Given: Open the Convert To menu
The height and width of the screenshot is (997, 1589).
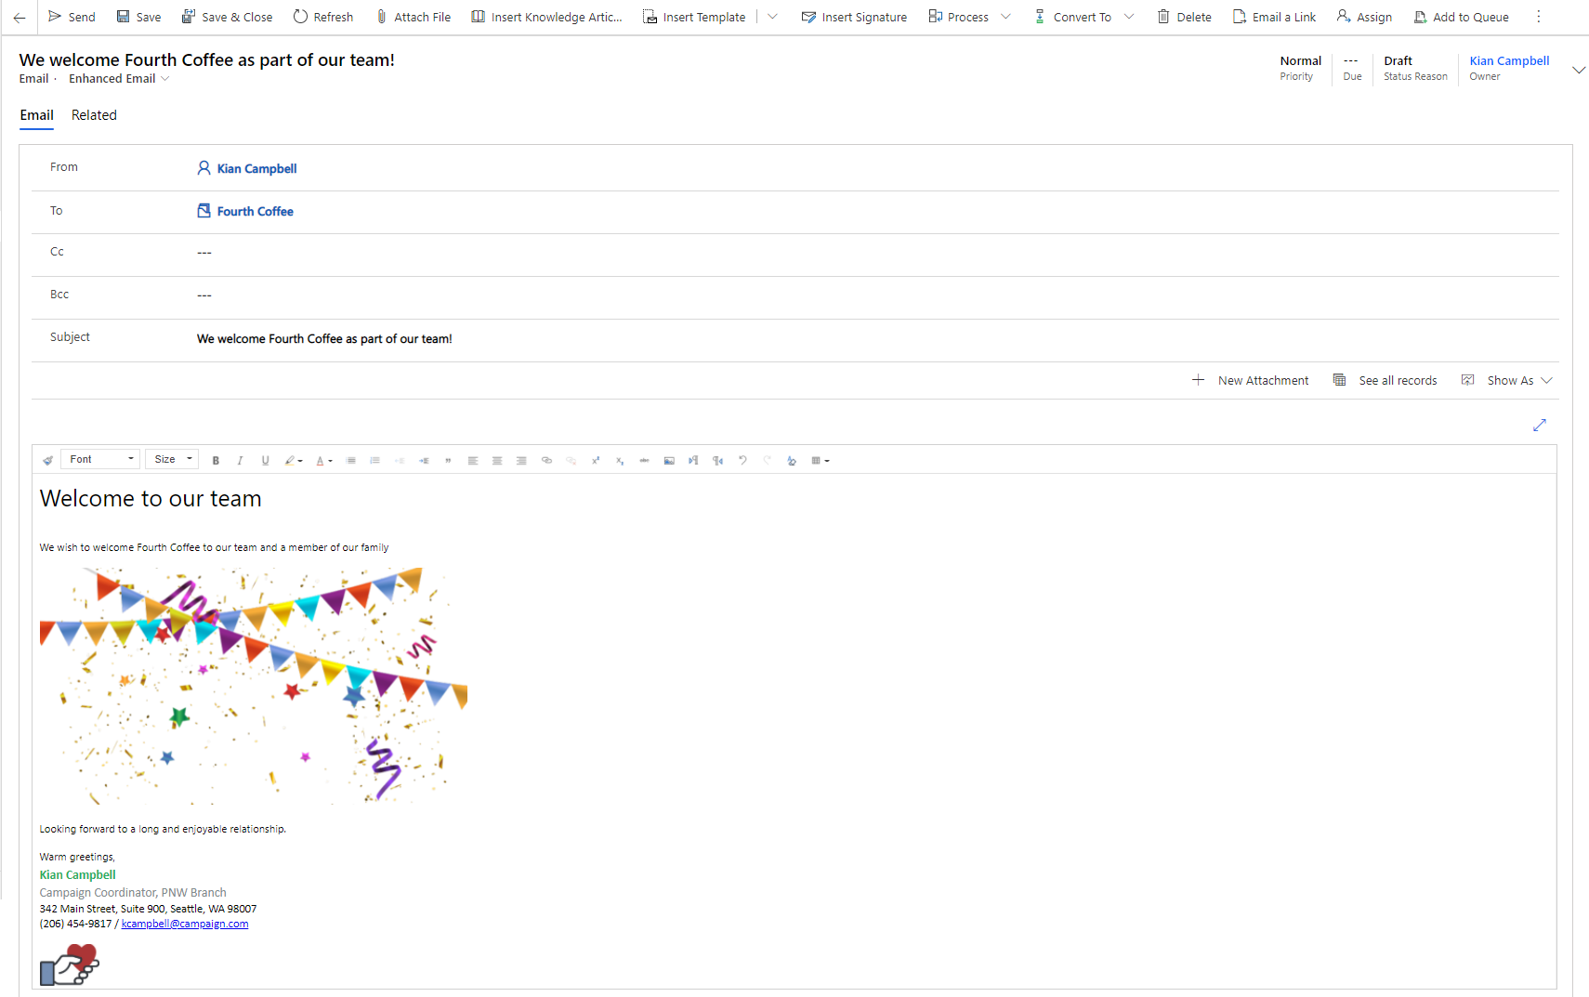Looking at the screenshot, I should tap(1082, 17).
